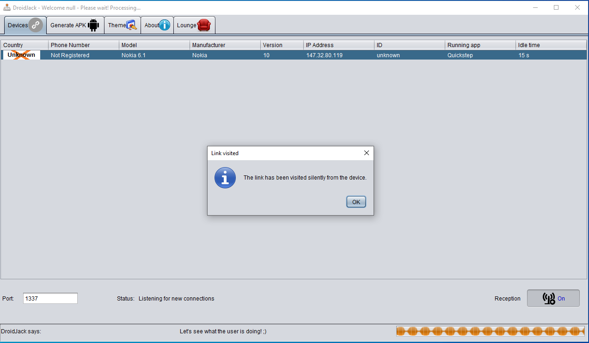Click the blue info icon in dialog

[225, 178]
